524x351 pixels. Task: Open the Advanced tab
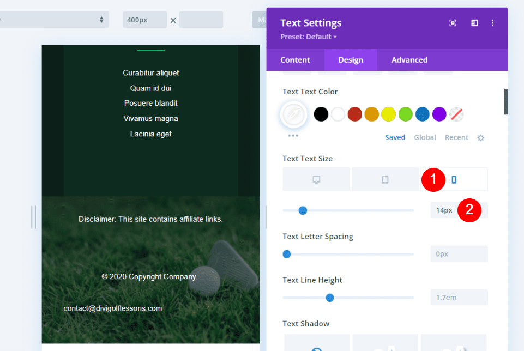[409, 60]
